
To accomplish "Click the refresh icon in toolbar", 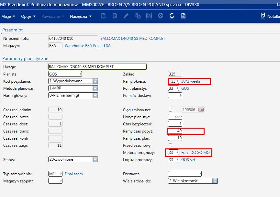I will (x=172, y=16).
